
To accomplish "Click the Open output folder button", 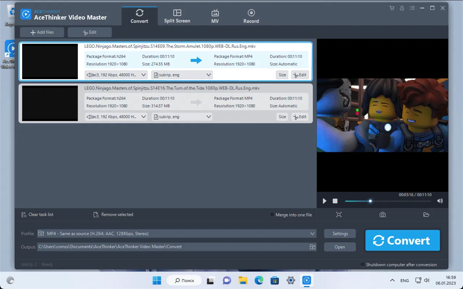I will (x=340, y=247).
